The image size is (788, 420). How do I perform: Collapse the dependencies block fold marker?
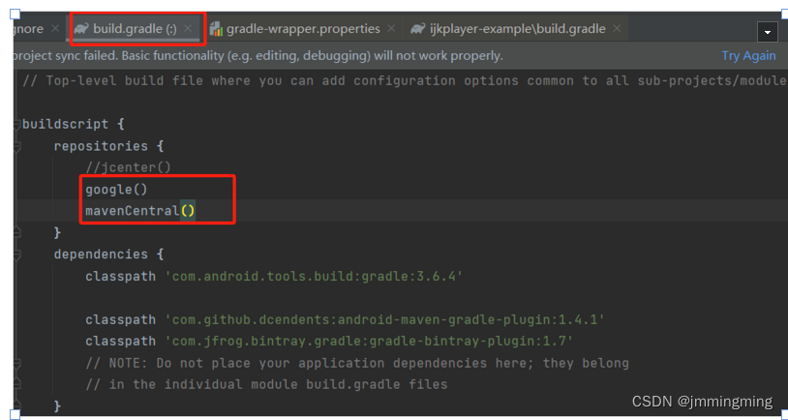pos(16,255)
